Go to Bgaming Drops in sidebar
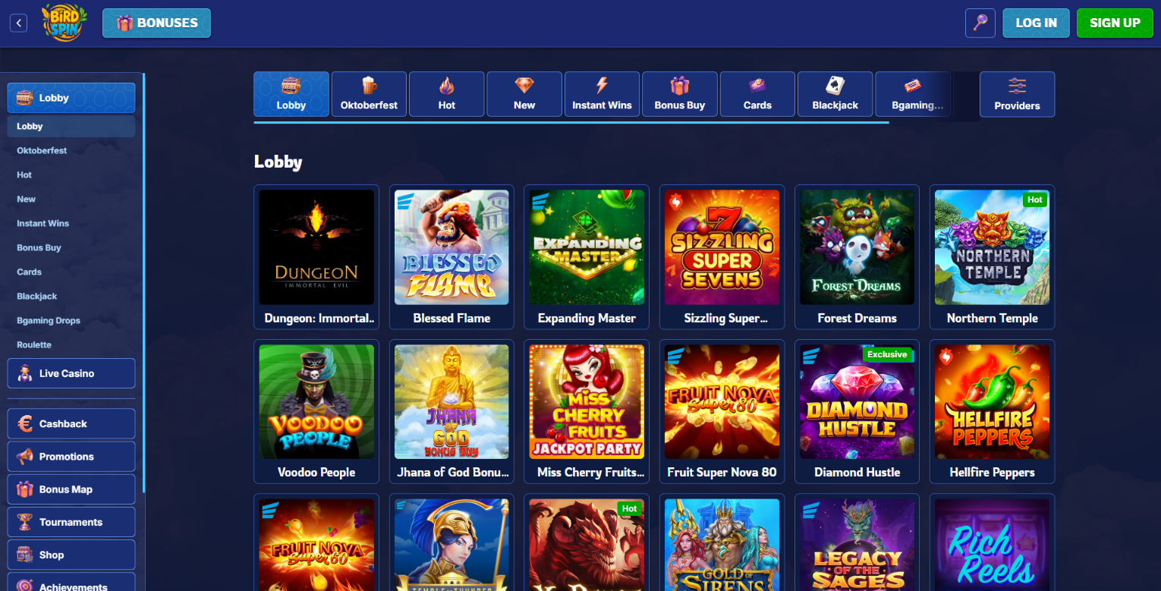 pyautogui.click(x=49, y=320)
